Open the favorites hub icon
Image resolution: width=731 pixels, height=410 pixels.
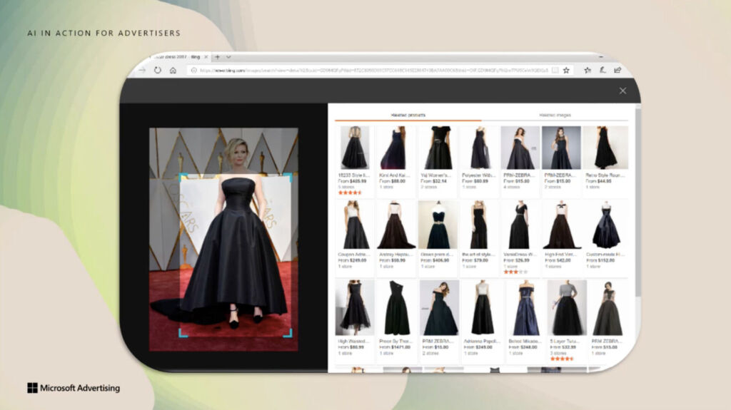[588, 71]
